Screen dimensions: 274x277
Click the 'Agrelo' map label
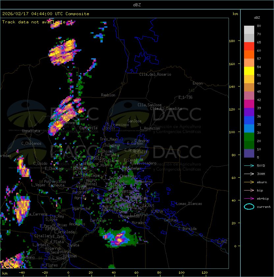pos(80,198)
